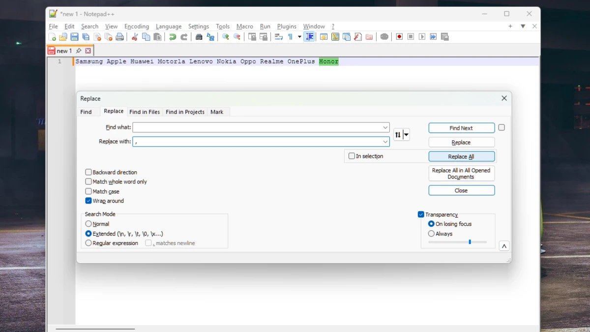
Task: Toggle the Word Wrap toolbar icon
Action: click(279, 37)
